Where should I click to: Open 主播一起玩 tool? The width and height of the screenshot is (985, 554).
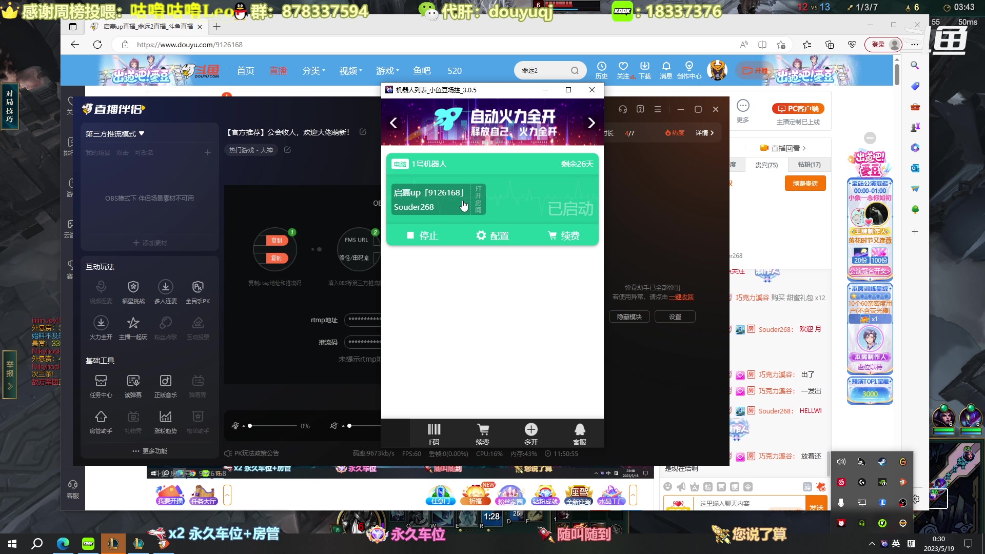pos(133,328)
